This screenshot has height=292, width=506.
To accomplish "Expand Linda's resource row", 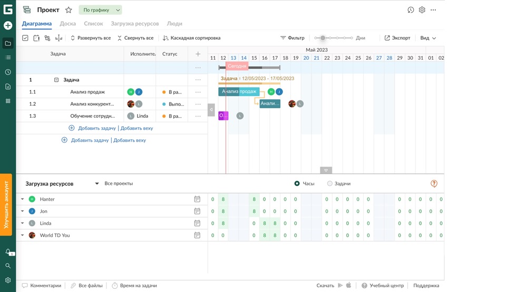I will 22,223.
